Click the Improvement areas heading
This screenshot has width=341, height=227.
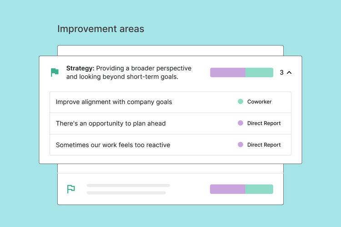tap(100, 29)
